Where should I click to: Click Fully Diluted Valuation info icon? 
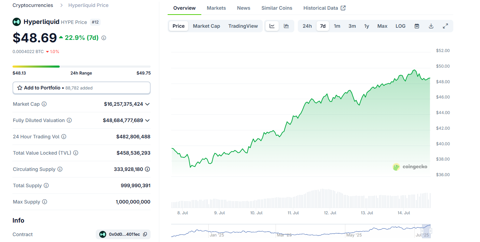click(69, 120)
